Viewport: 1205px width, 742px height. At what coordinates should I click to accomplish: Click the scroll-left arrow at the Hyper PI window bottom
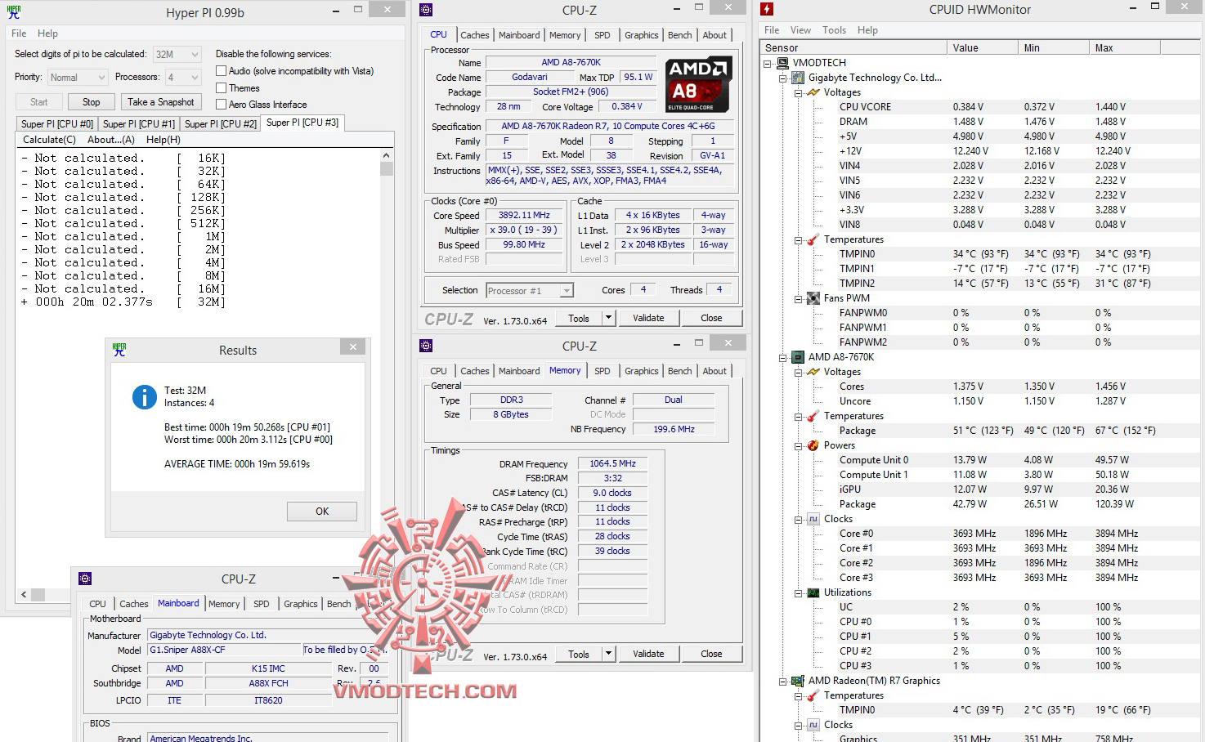coord(23,594)
